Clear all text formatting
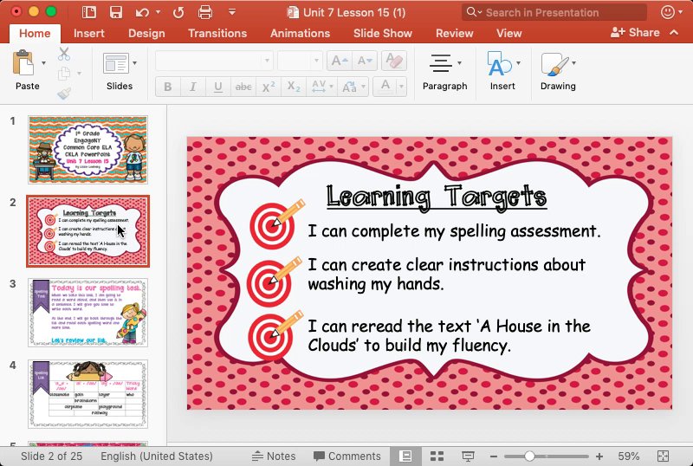The image size is (693, 466). [393, 61]
